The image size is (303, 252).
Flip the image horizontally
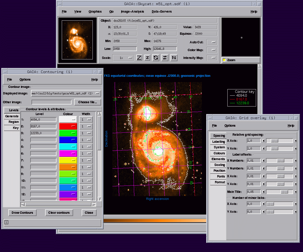(165, 58)
